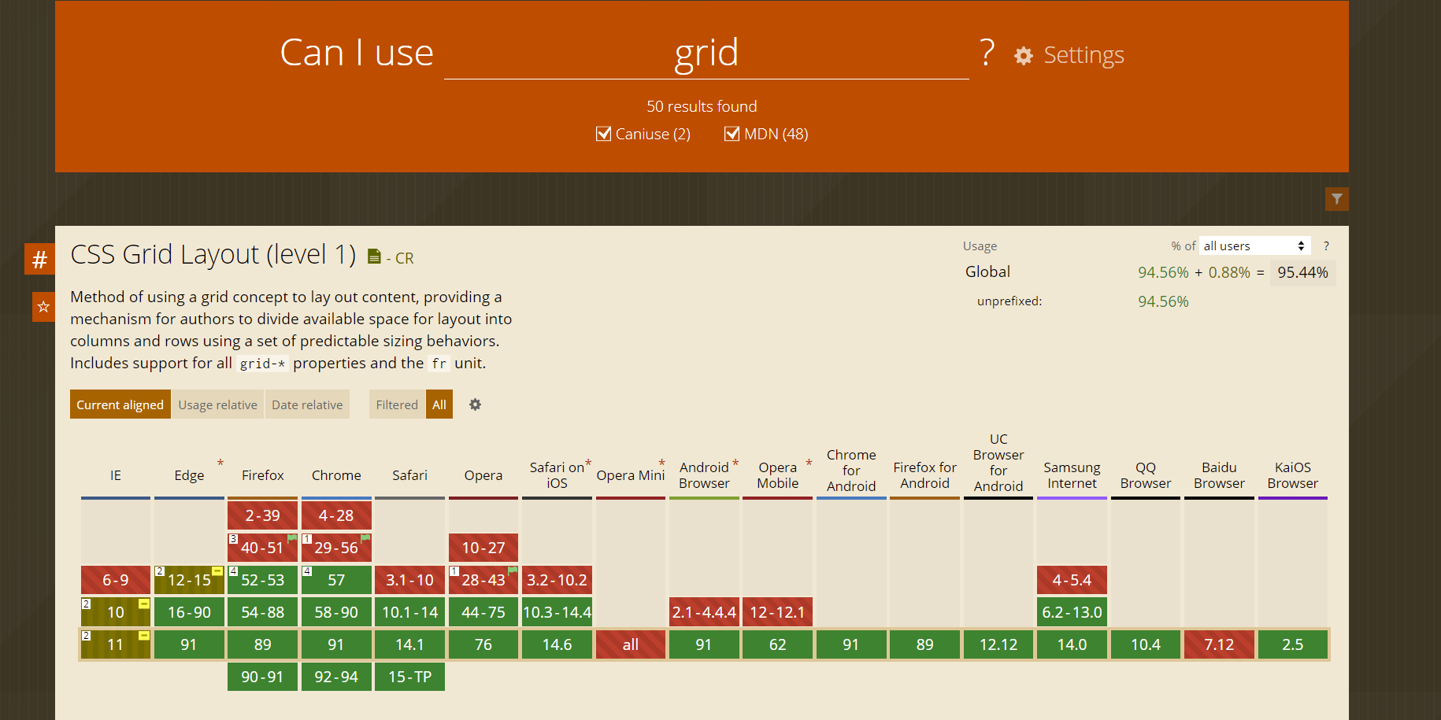The width and height of the screenshot is (1441, 720).
Task: Click the Edge browser column header
Action: point(189,475)
